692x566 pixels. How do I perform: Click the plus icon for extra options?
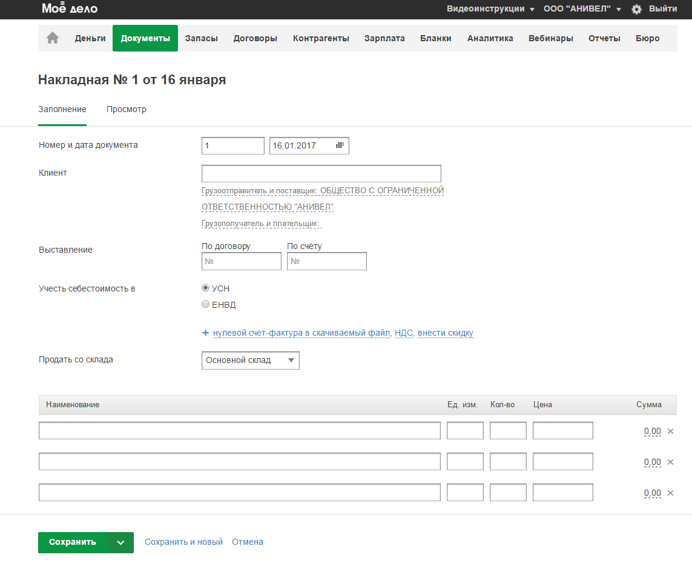206,333
